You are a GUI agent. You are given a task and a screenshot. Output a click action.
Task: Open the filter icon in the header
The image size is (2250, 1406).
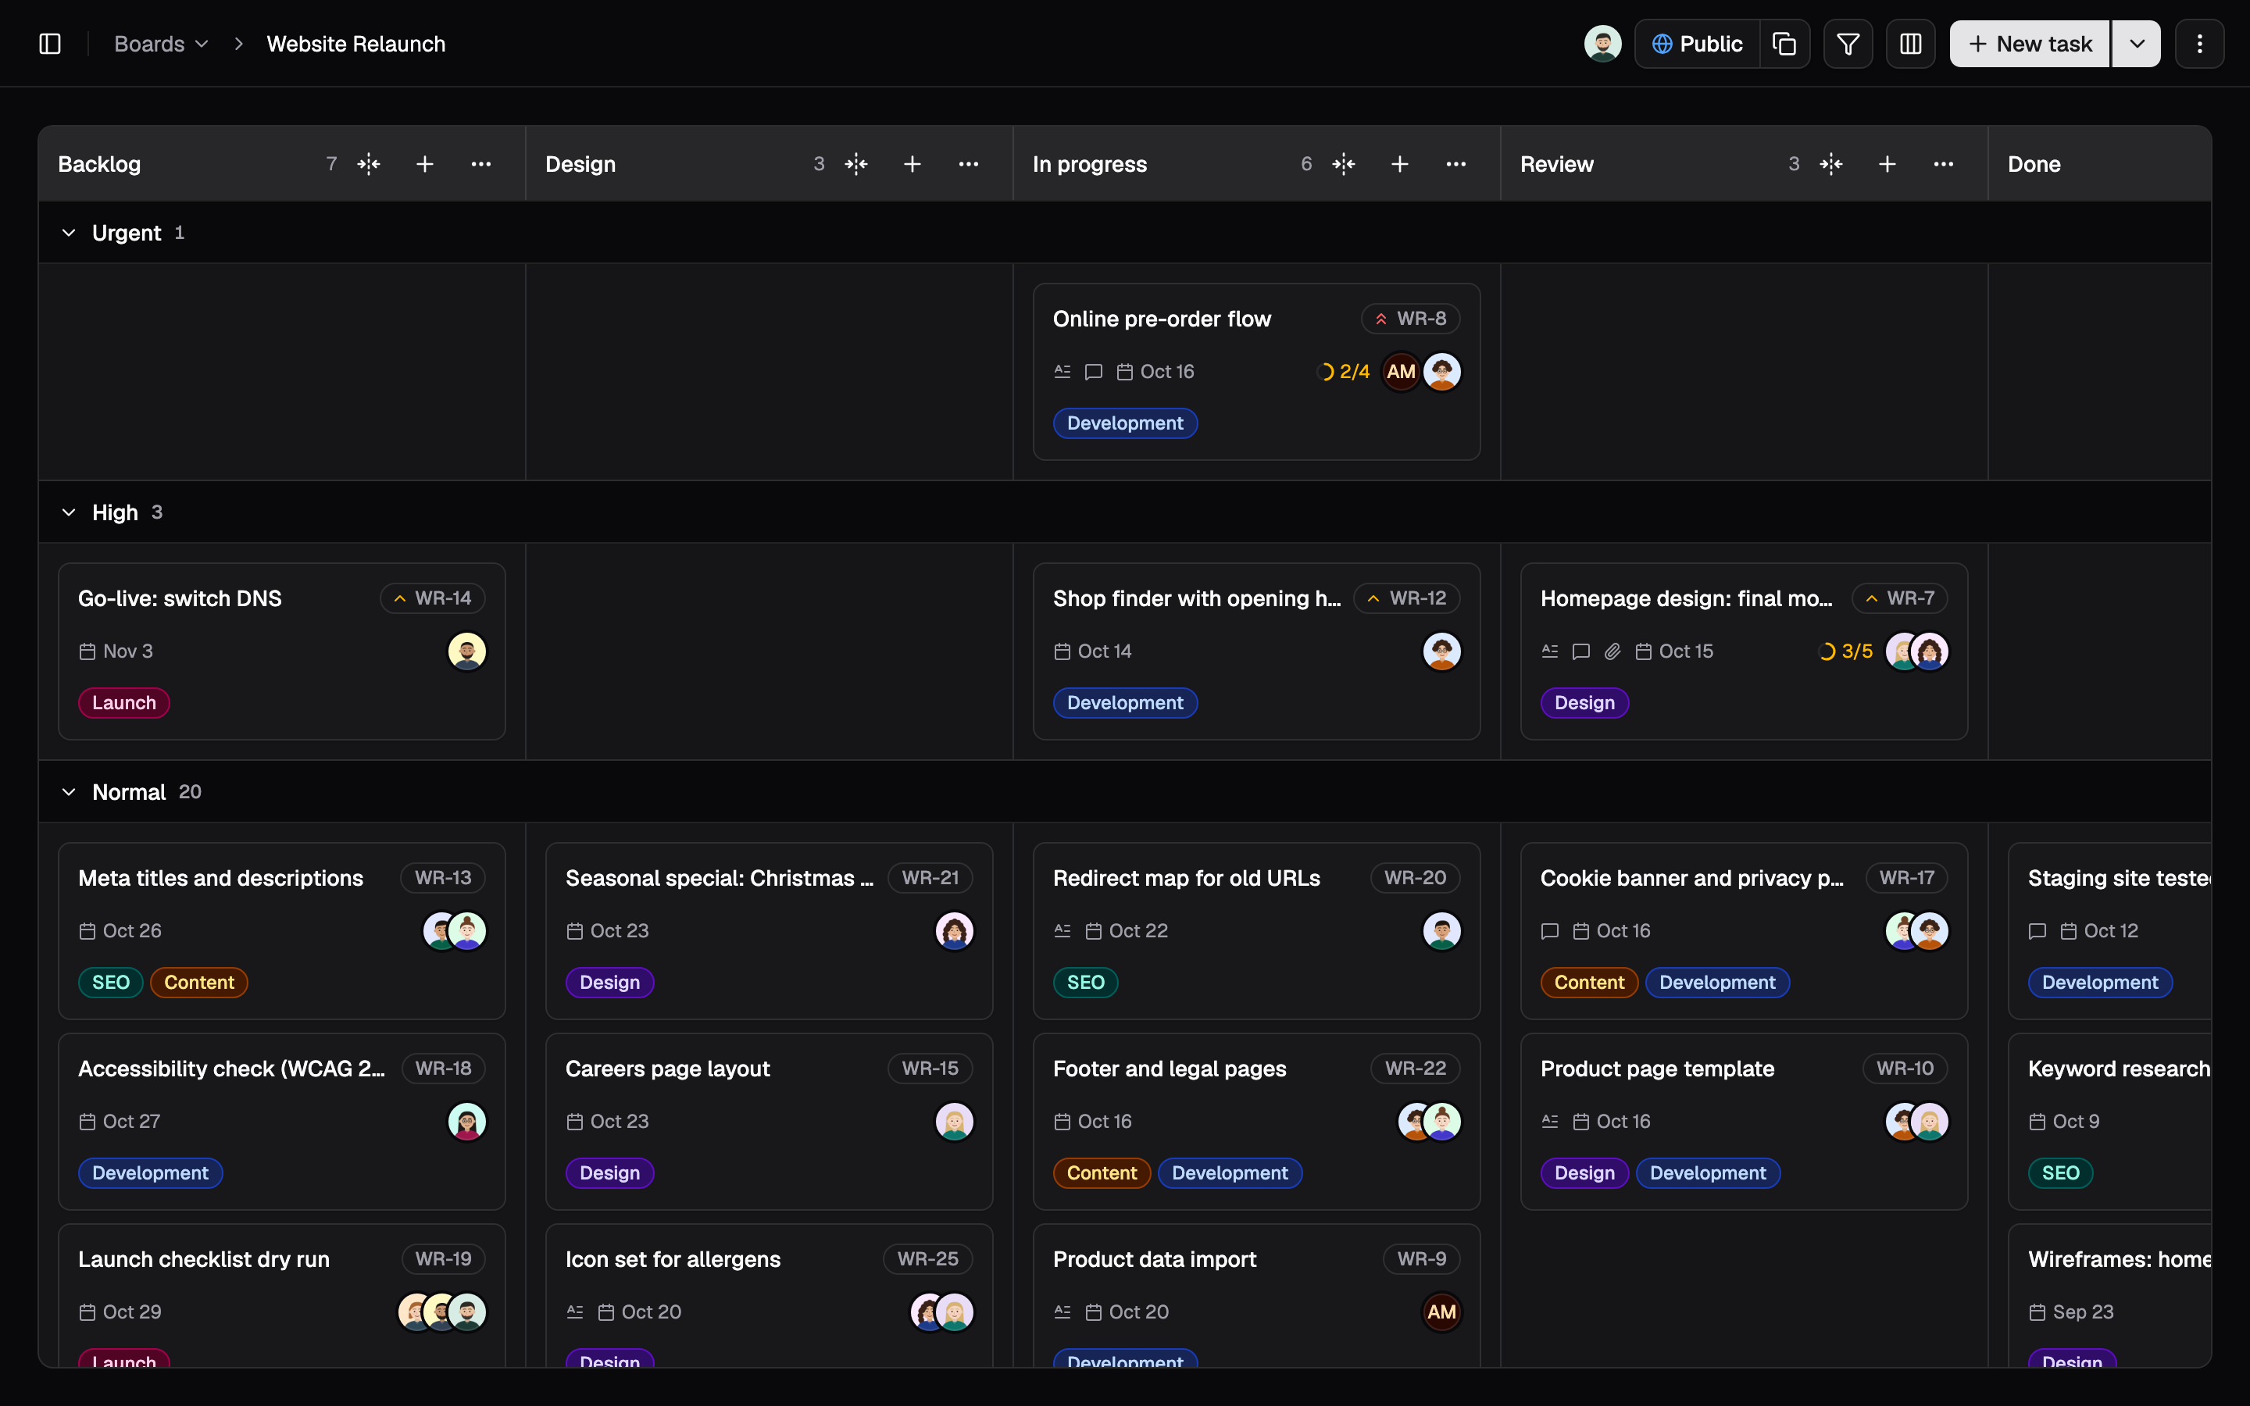tap(1848, 44)
